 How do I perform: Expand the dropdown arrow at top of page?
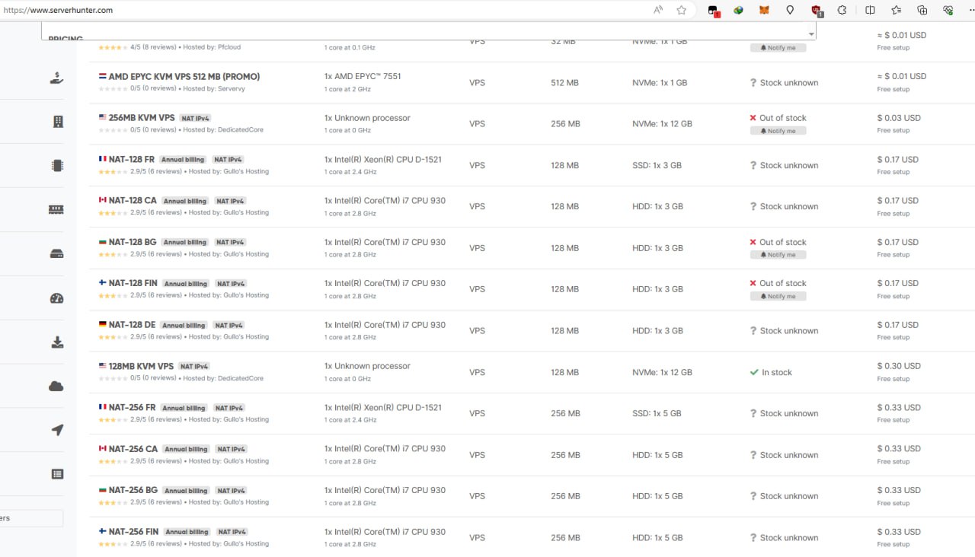[811, 34]
